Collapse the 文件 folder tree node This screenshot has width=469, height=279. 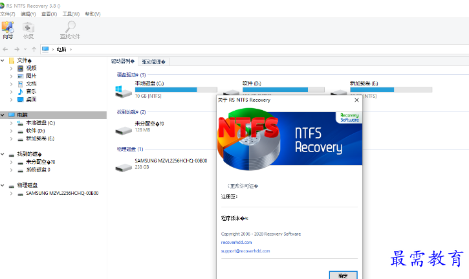tap(3, 61)
